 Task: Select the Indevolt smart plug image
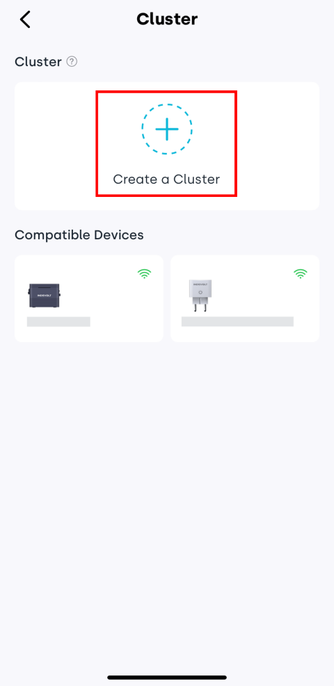[200, 296]
